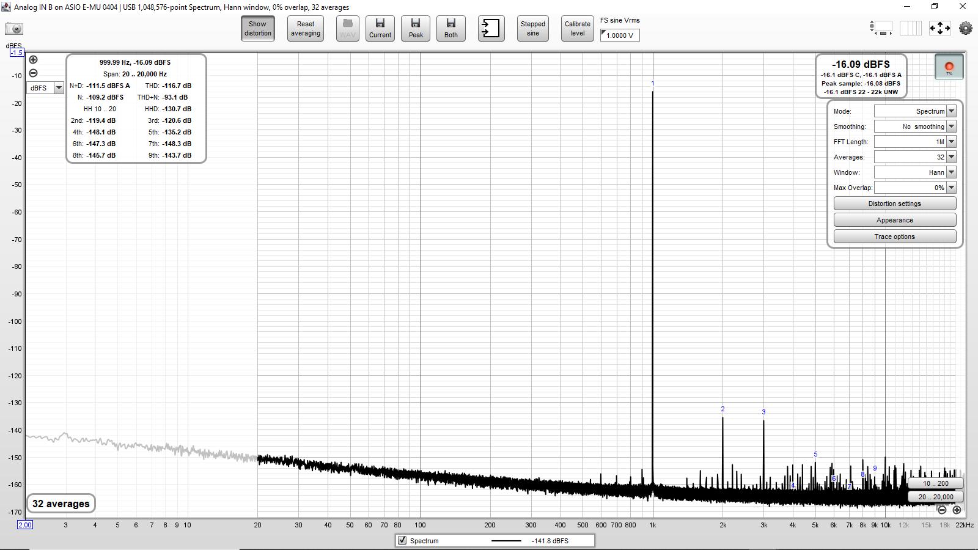Open the Mode dropdown showing Spectrum
Image resolution: width=978 pixels, height=550 pixels.
(915, 111)
